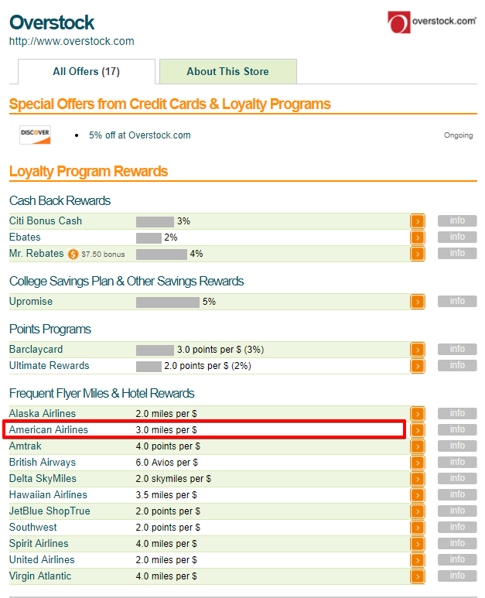Screen dimensions: 485x598
Task: Click the orange arrow icon for Ultimate Rewards
Action: tap(418, 366)
